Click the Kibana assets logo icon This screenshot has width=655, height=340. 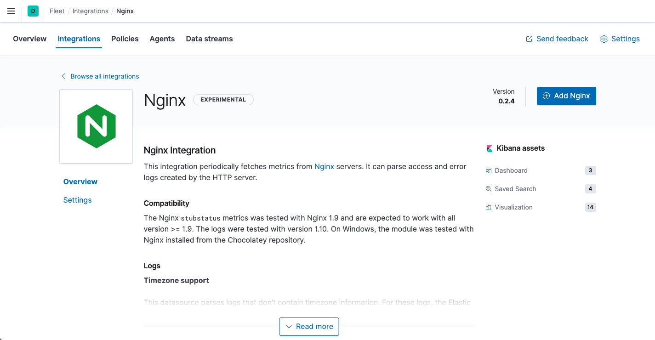(x=489, y=148)
